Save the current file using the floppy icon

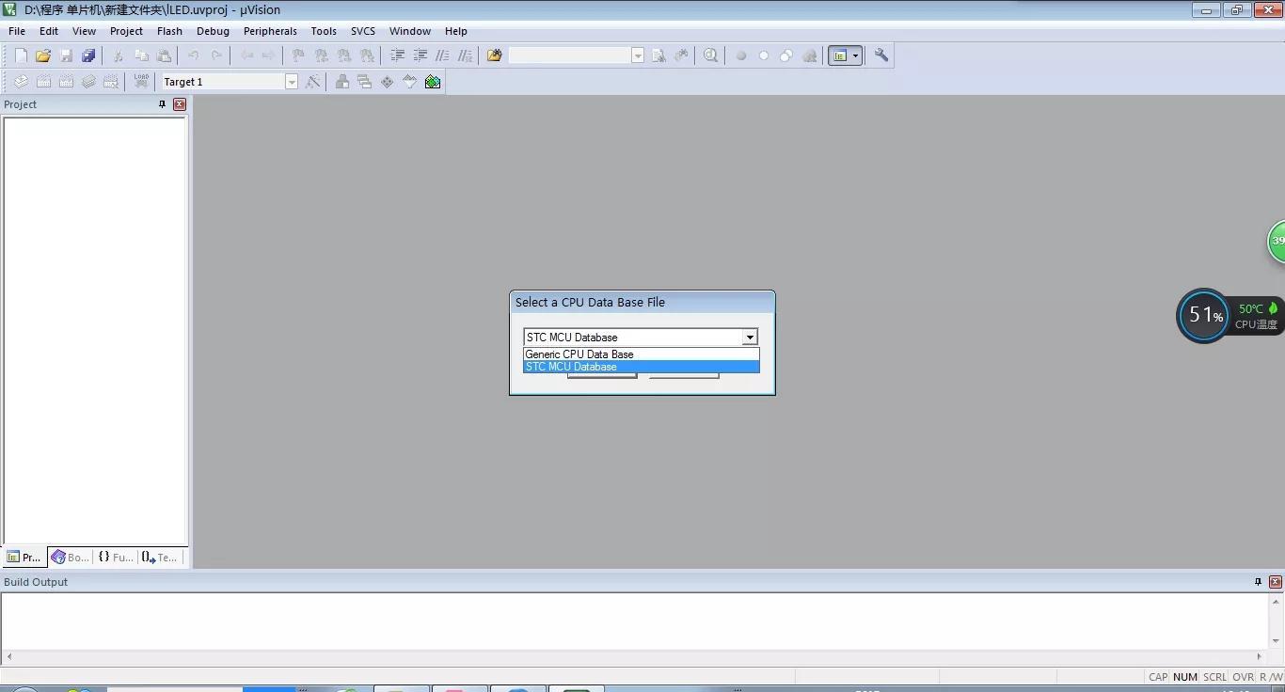click(x=66, y=55)
